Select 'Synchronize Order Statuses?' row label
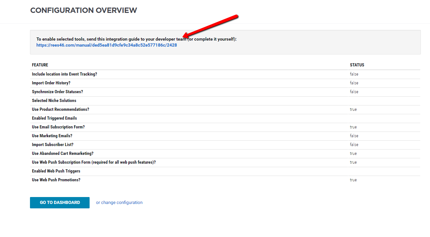430x237 pixels. [57, 92]
